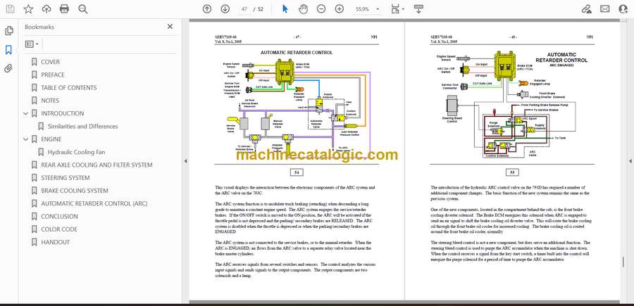Send the file by email icon
634x306 pixels.
pyautogui.click(x=605, y=9)
